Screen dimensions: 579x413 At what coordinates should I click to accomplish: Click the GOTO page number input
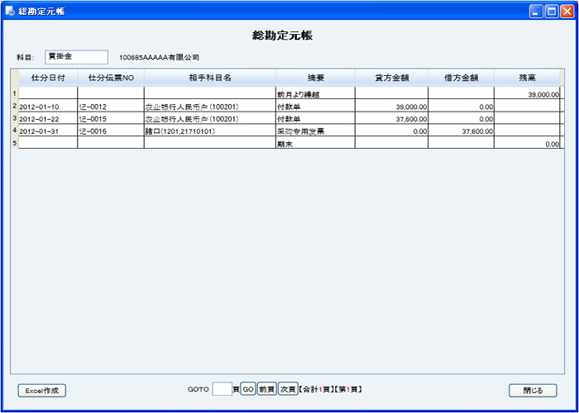click(222, 389)
